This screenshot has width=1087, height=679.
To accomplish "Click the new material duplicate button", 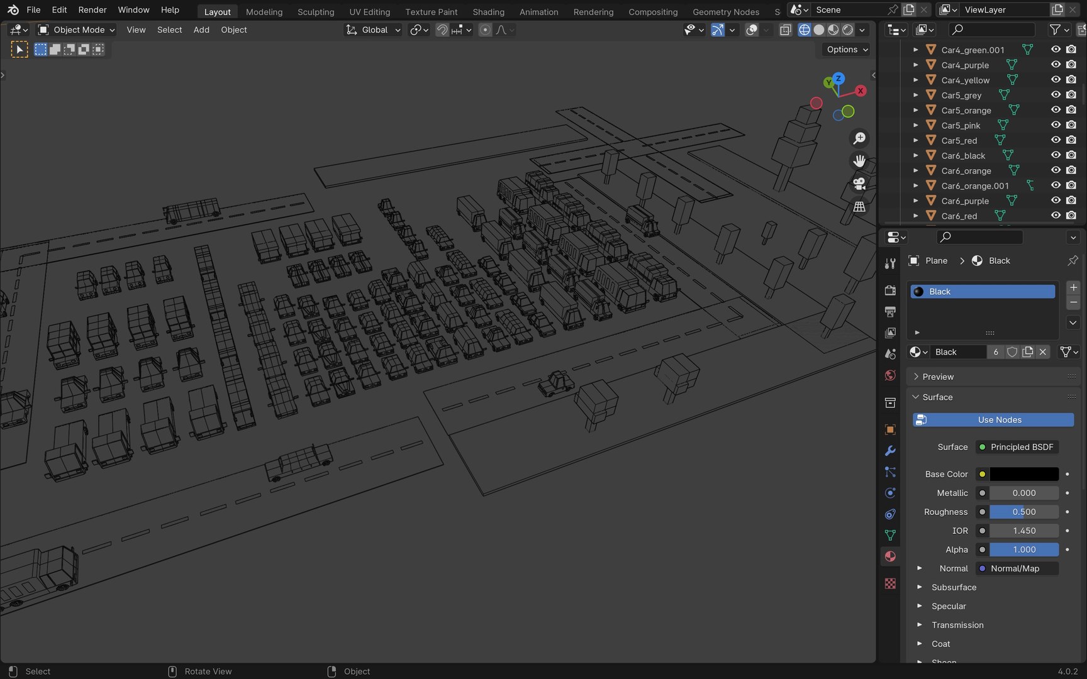I will point(1028,352).
